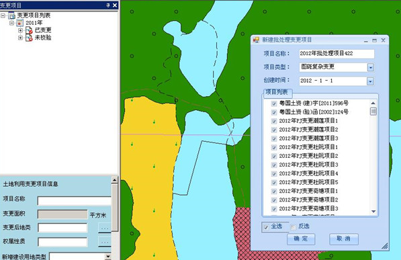Click the 2011年 calendar icon in tree
Screen dimensions: 401x260
coord(19,23)
